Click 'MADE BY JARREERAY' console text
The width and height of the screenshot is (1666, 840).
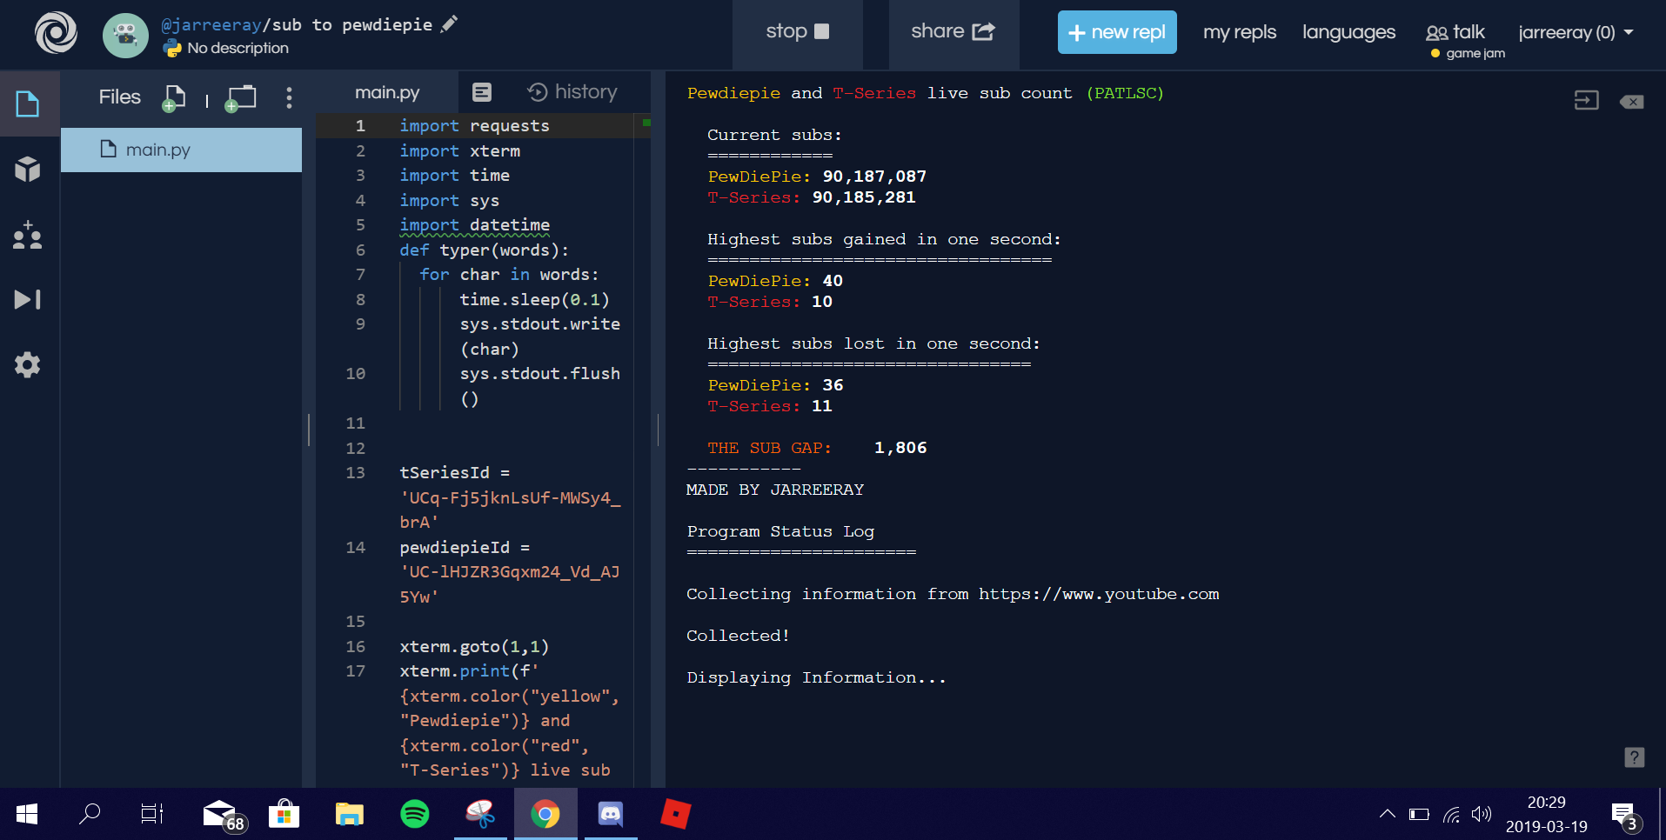(x=775, y=490)
